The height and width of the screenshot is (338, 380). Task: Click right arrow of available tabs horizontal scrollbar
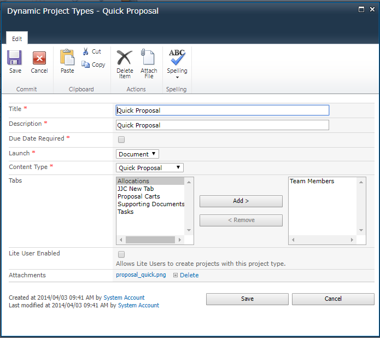(x=180, y=240)
